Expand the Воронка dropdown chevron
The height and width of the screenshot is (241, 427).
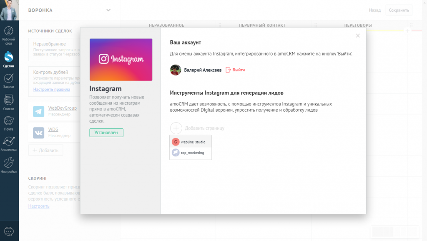coord(108,10)
